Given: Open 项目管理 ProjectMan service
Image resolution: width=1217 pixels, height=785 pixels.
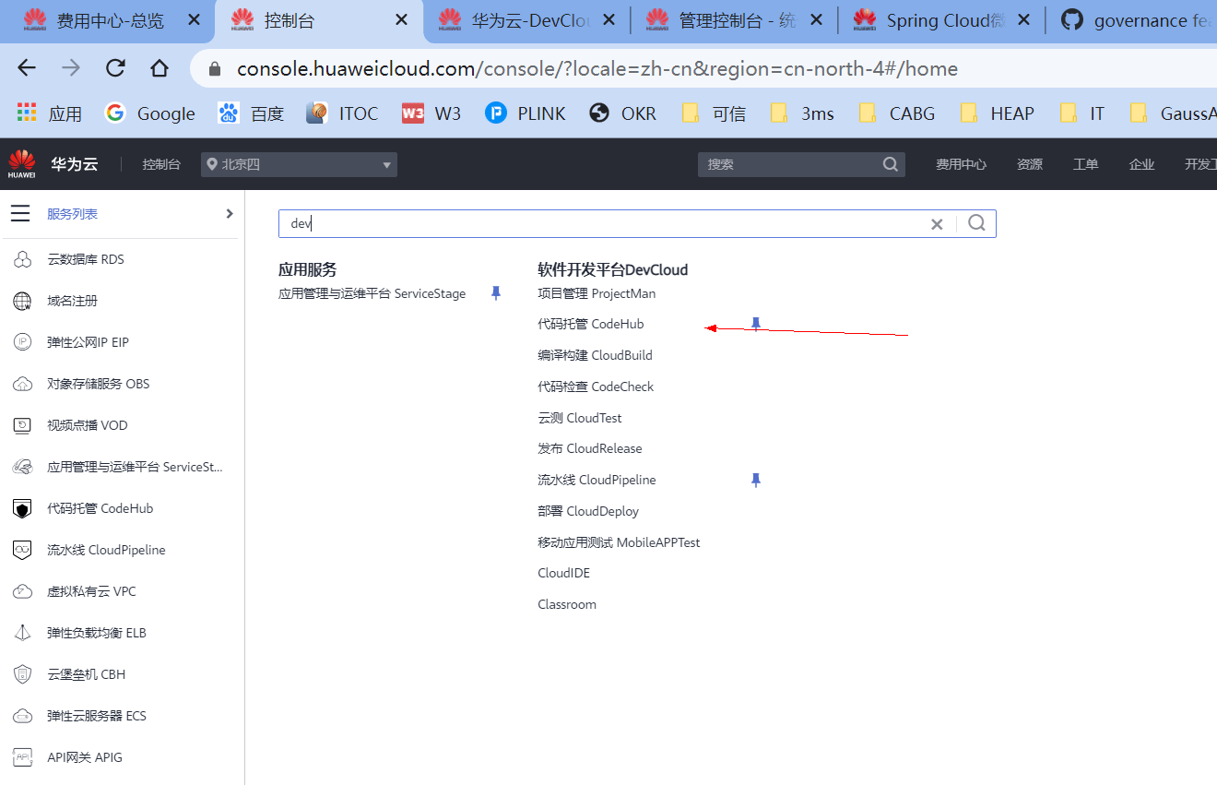Looking at the screenshot, I should [x=597, y=293].
